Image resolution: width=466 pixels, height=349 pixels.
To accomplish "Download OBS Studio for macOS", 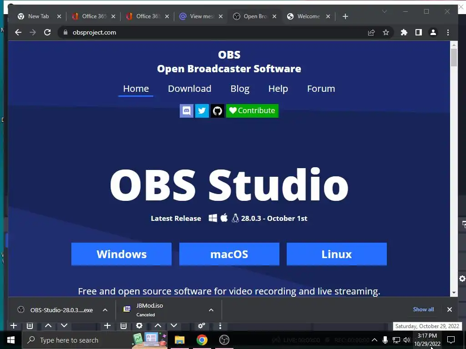I will (229, 254).
